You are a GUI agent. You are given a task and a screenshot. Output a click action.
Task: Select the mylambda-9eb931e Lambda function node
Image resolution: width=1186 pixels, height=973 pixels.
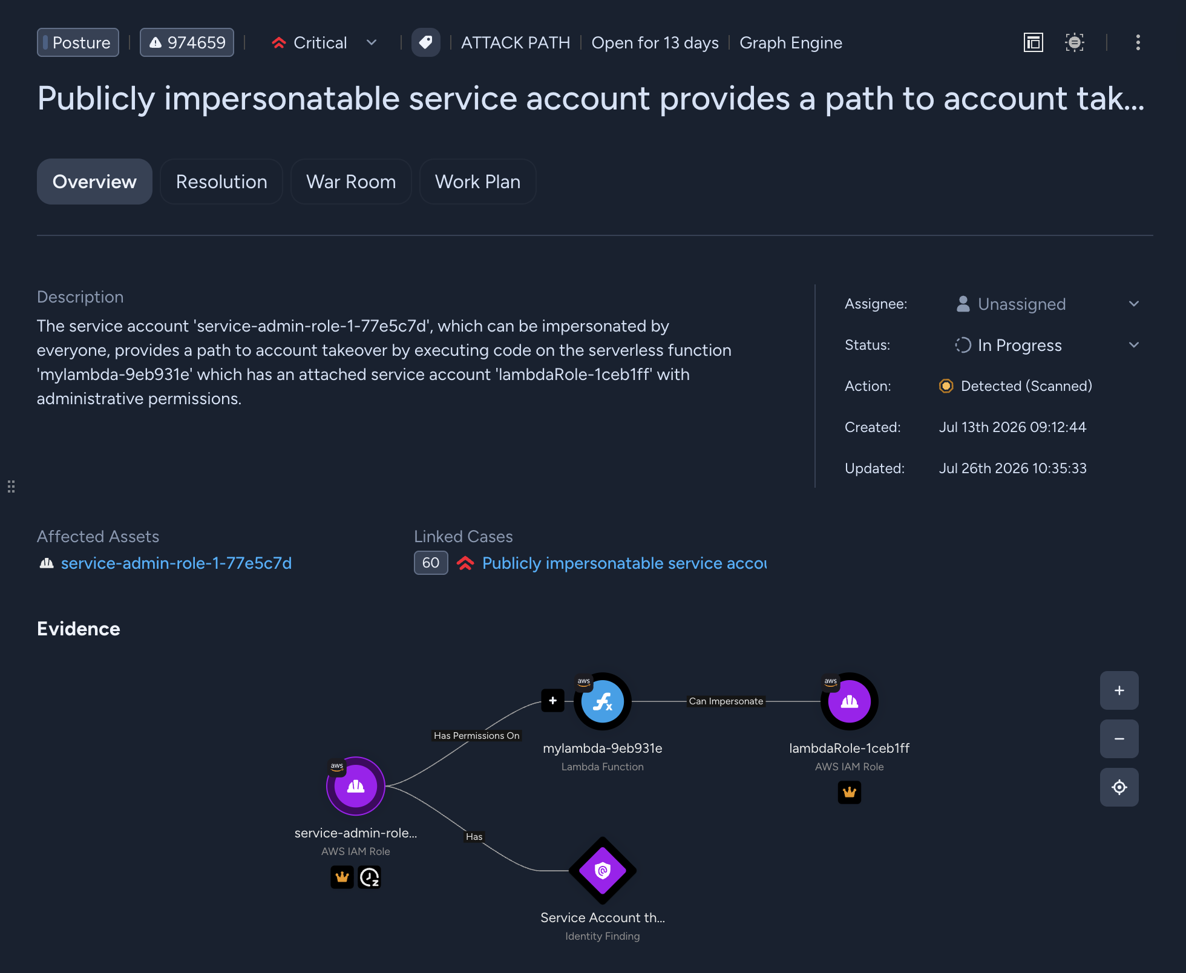603,701
